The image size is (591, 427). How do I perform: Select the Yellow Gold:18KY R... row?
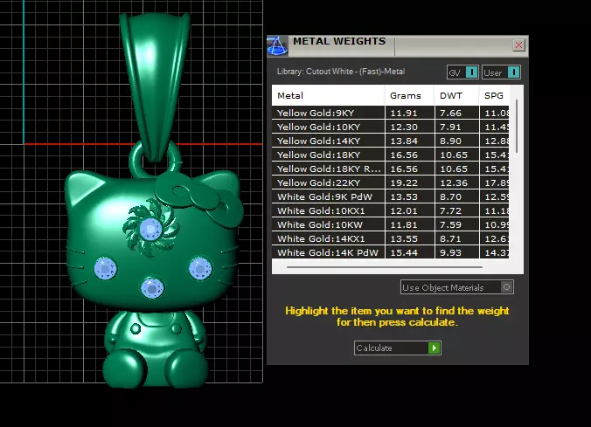tap(391, 169)
